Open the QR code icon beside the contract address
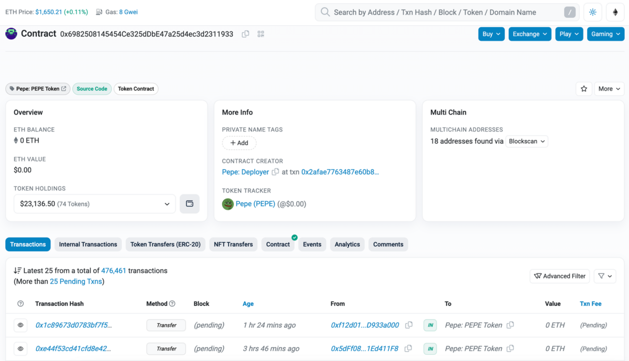Screen dimensions: 629x361 coord(261,34)
